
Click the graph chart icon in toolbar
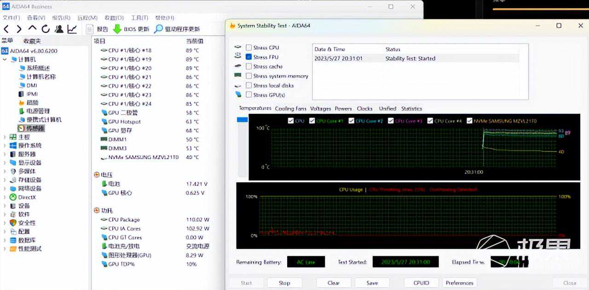(72, 29)
